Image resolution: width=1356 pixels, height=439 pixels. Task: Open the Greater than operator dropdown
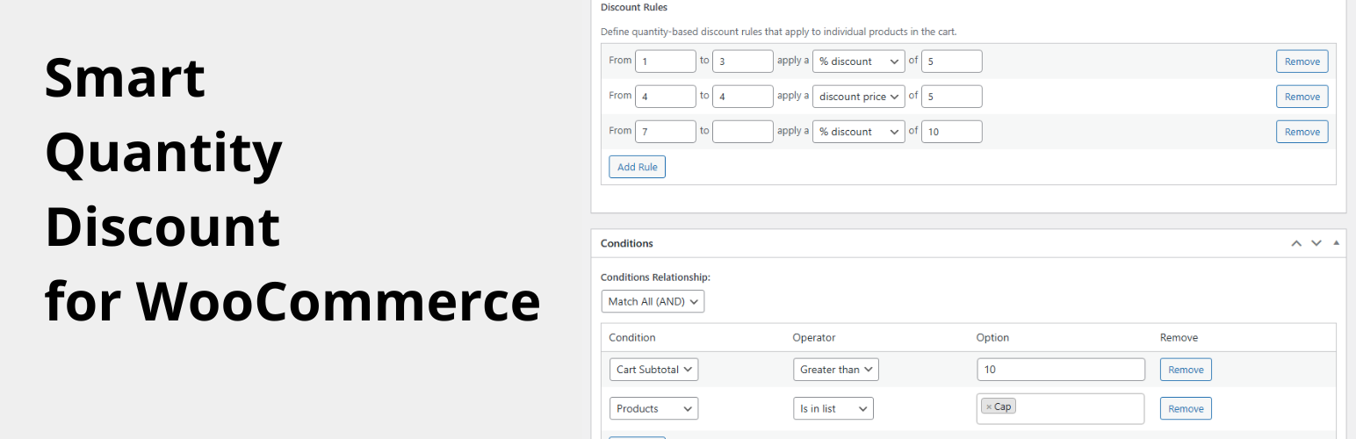835,370
